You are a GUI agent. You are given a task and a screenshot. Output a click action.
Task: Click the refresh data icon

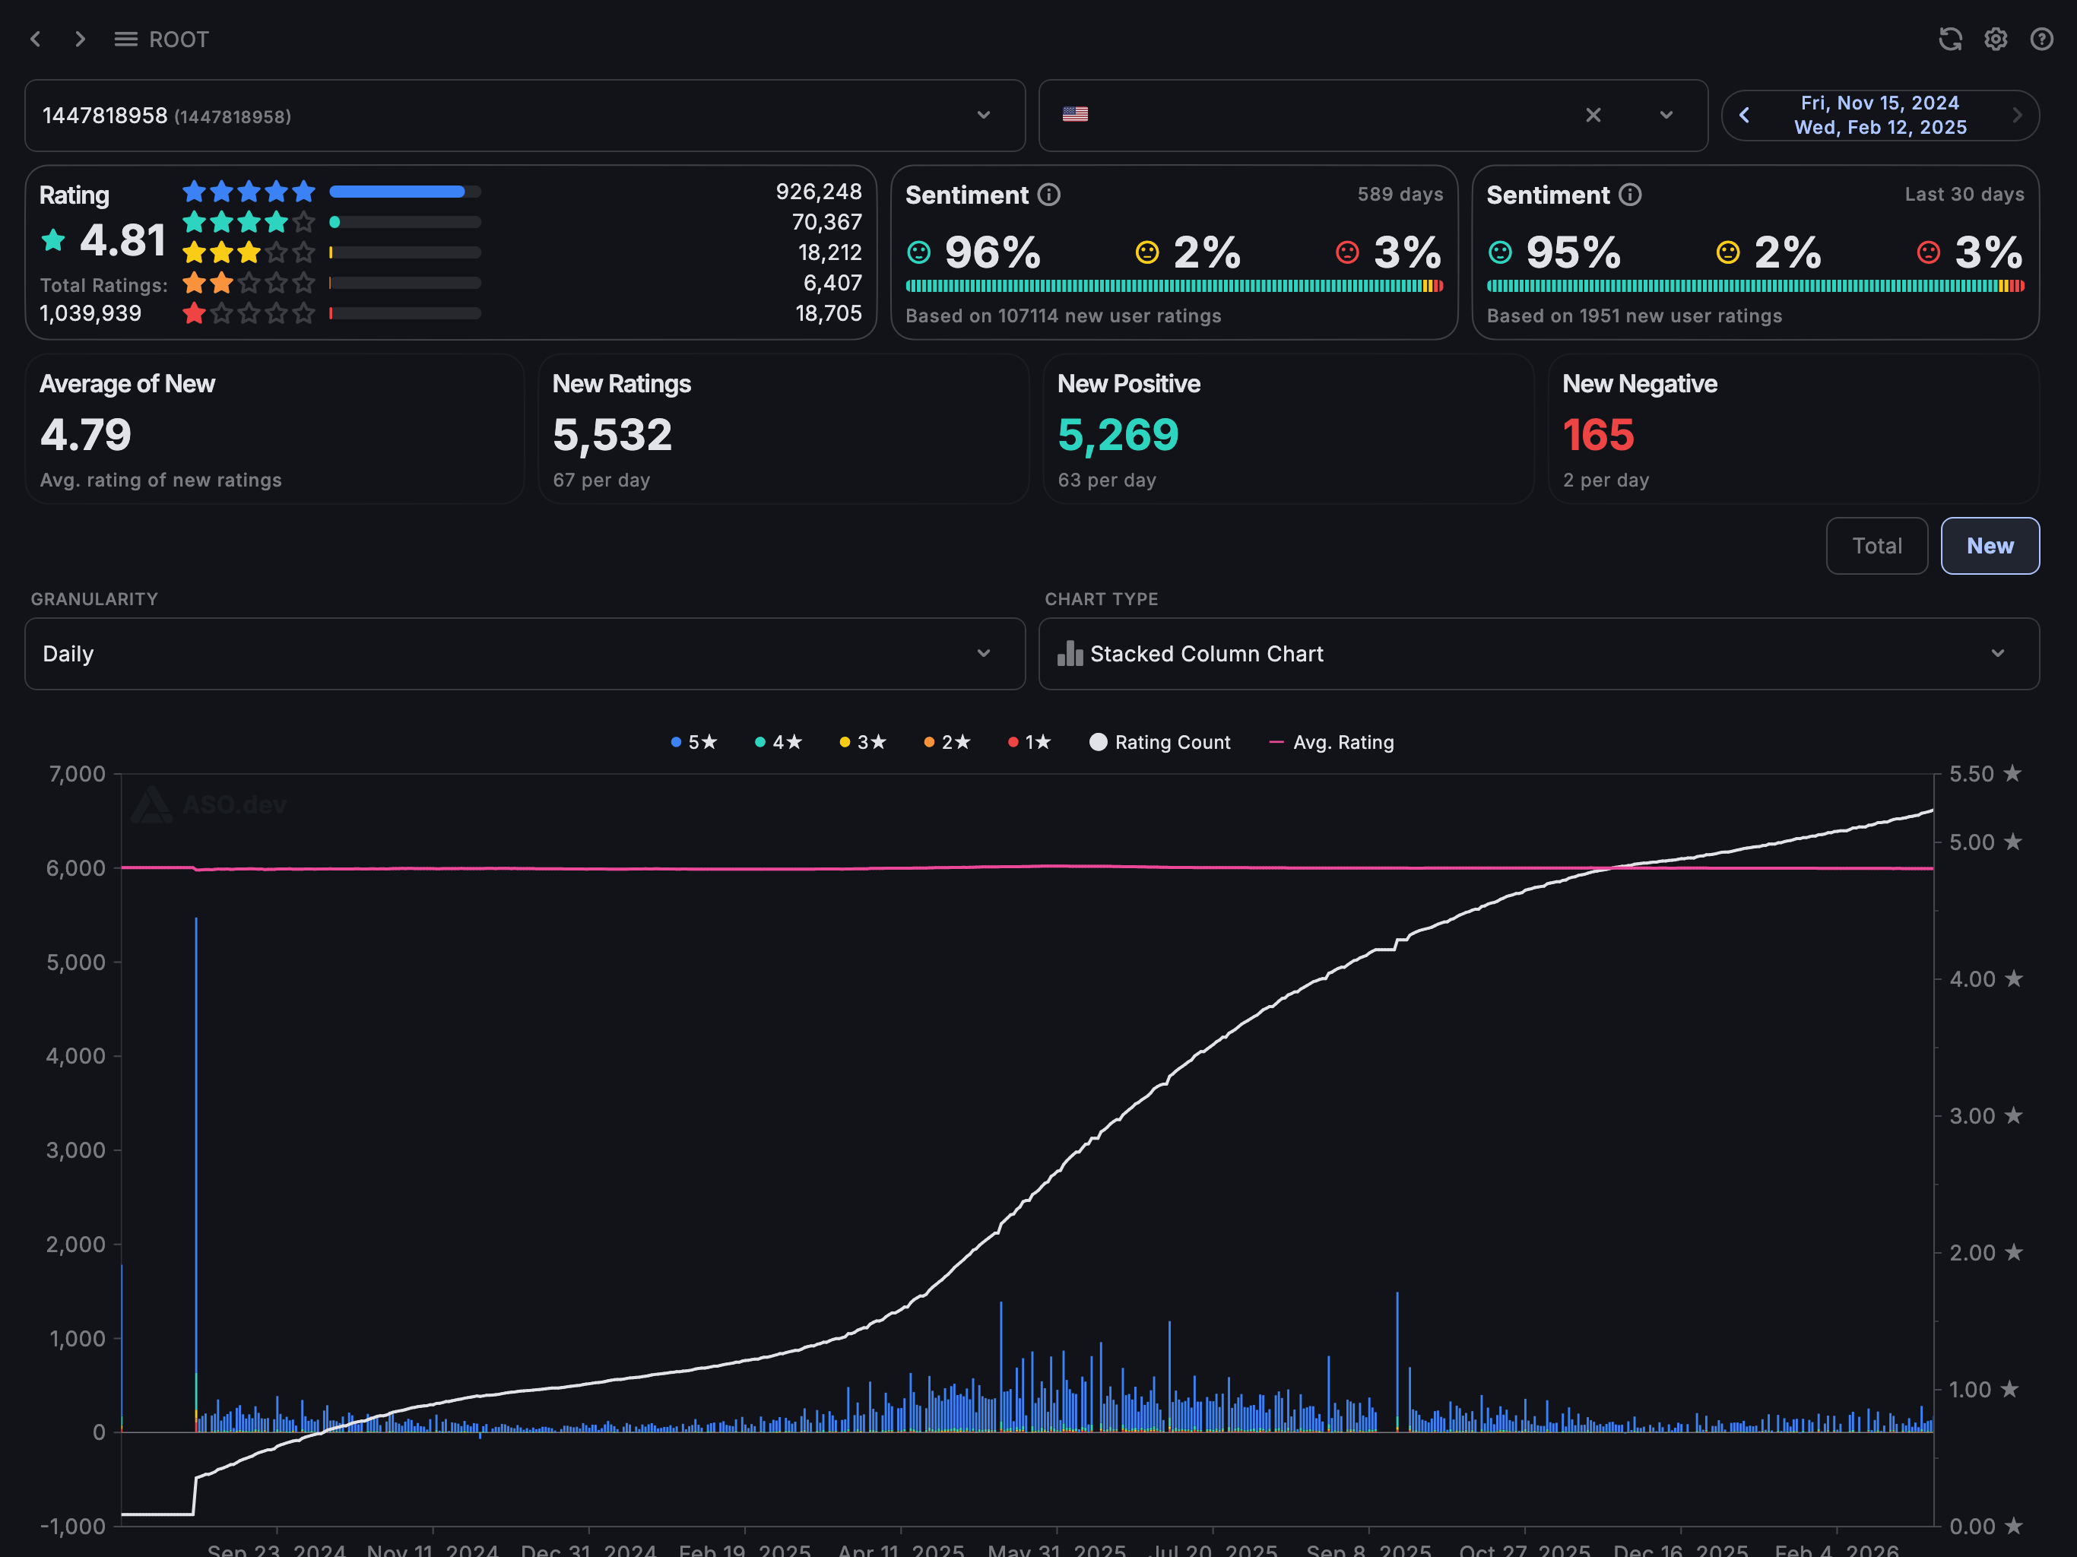pos(1950,40)
